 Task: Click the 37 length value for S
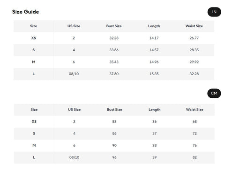(155, 133)
